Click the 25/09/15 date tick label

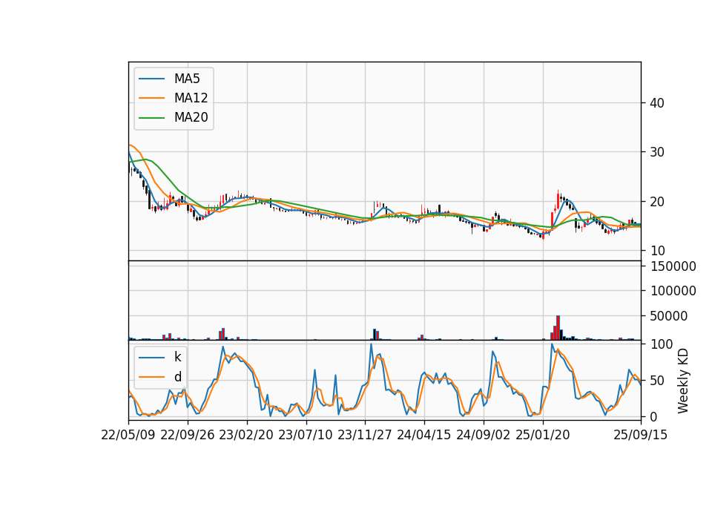[641, 435]
